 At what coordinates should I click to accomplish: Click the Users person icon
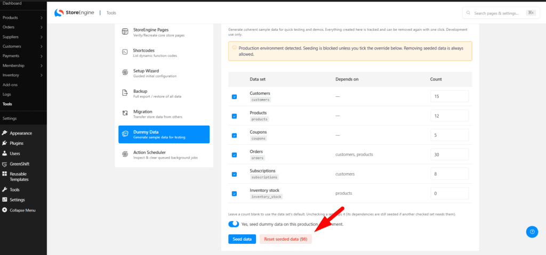click(x=4, y=153)
